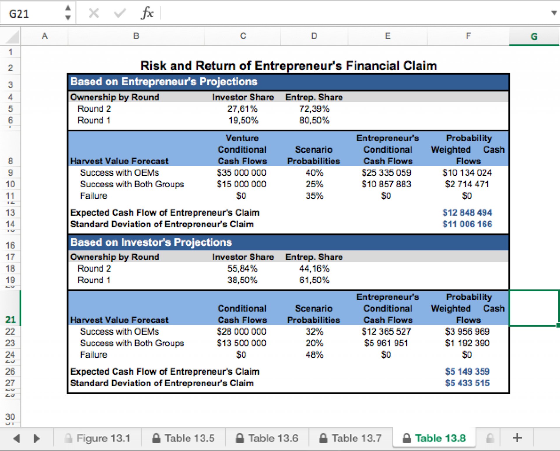Click cell showing $12 848 494 expected cash flow

(x=467, y=213)
